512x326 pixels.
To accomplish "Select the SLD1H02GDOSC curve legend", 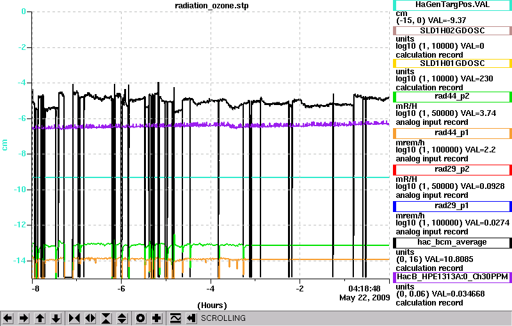I will click(x=452, y=31).
